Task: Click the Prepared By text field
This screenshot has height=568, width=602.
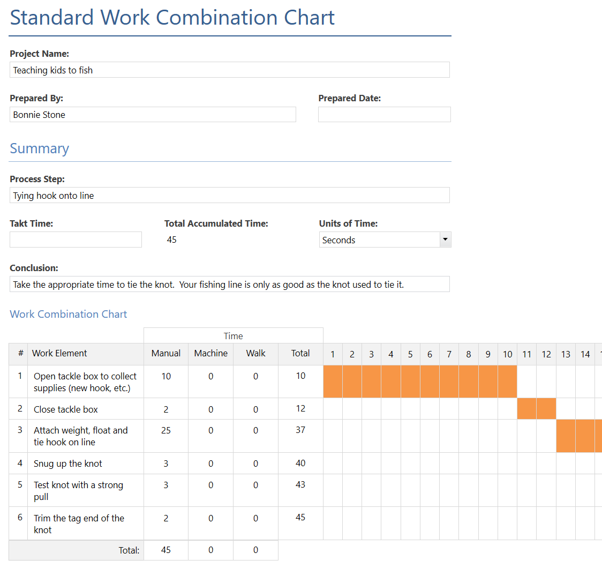Action: point(153,115)
